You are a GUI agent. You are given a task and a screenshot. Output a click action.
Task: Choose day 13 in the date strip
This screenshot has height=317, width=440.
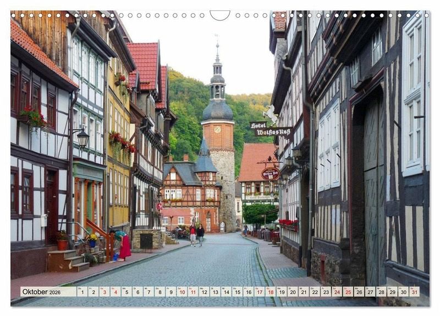coord(215,292)
